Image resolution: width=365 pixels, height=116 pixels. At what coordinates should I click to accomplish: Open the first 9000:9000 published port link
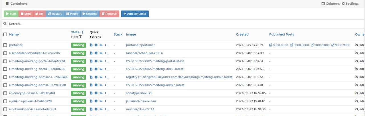[x=320, y=45]
